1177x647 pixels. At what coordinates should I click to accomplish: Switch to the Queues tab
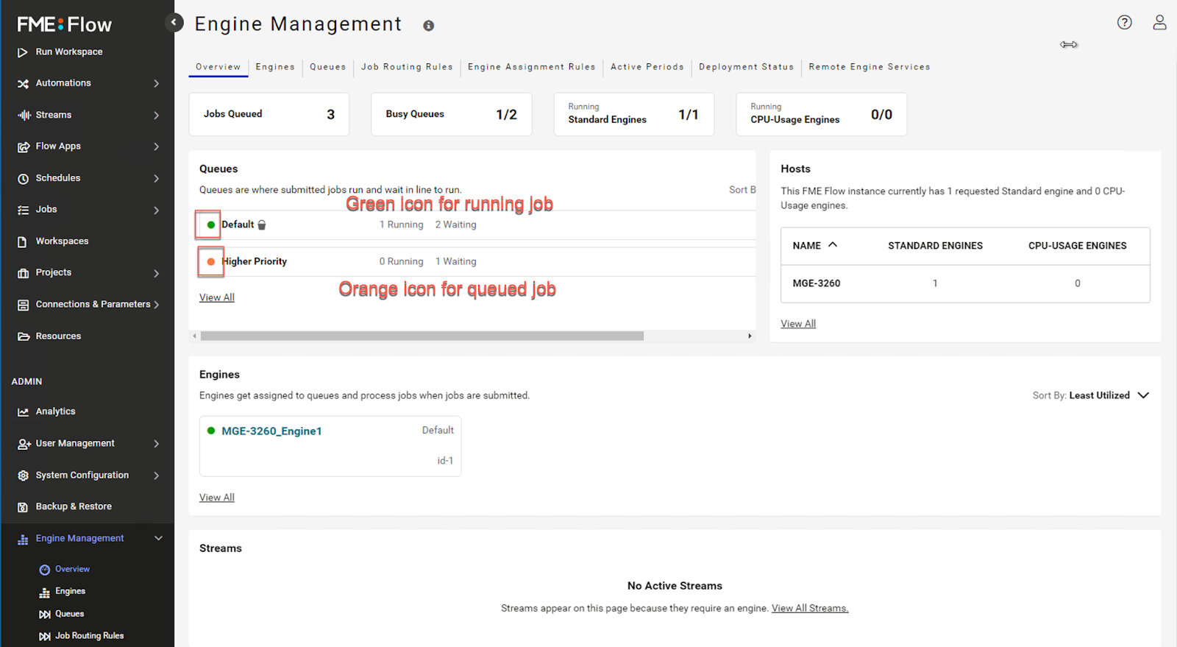tap(327, 67)
